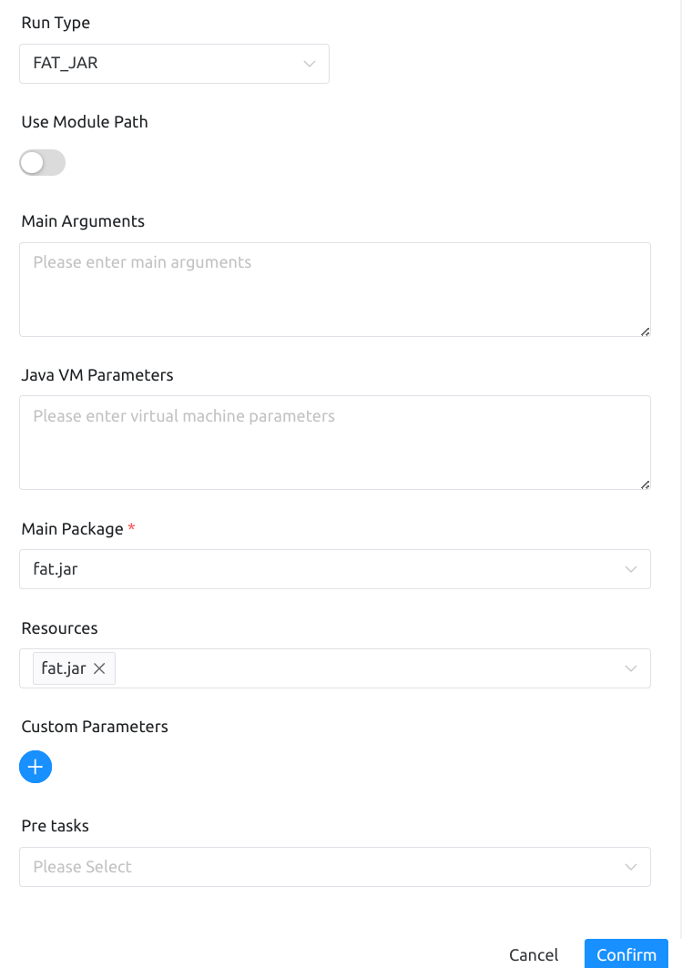Click the Use Module Path label
Image resolution: width=682 pixels, height=968 pixels.
tap(85, 122)
